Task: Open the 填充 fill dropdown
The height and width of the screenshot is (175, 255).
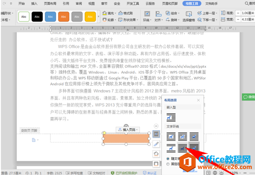Action: point(109,13)
